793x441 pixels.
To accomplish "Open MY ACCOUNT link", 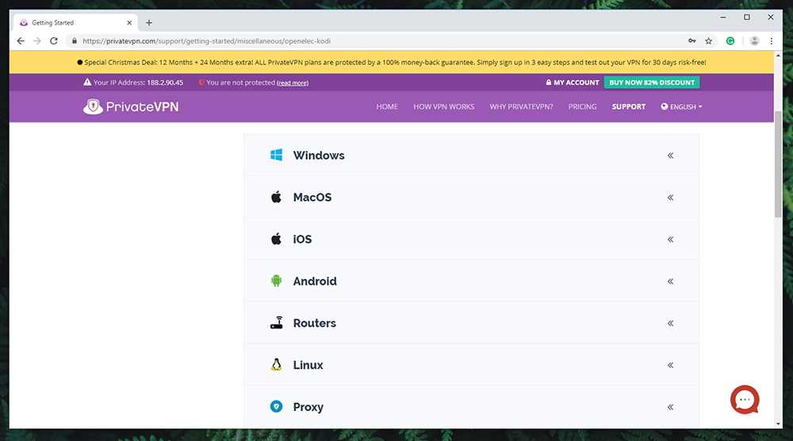I will 573,82.
